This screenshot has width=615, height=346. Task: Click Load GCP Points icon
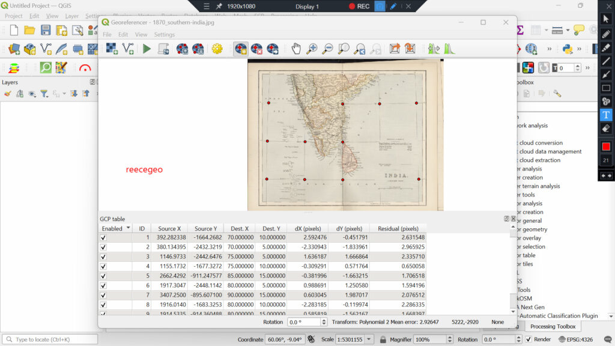[x=182, y=49]
